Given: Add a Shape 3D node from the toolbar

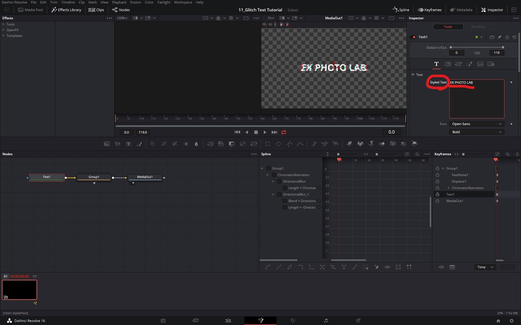Looking at the screenshot, I should pos(360,144).
